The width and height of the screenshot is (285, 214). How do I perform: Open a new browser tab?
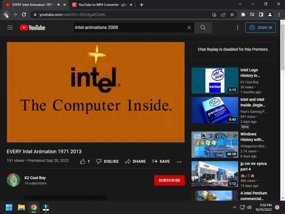(142, 5)
